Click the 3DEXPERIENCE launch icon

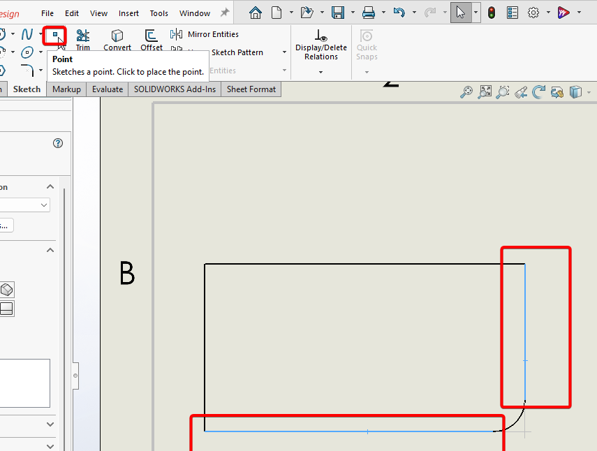(x=563, y=13)
